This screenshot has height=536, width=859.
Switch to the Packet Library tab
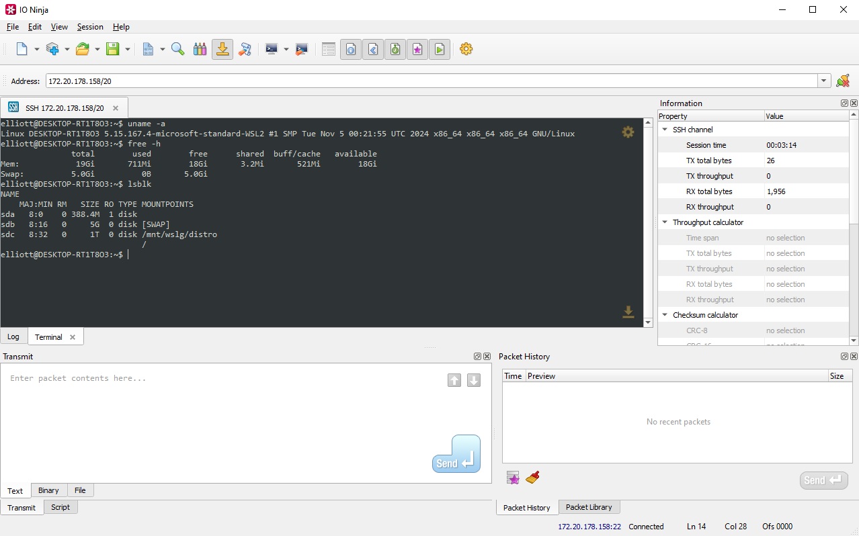589,507
